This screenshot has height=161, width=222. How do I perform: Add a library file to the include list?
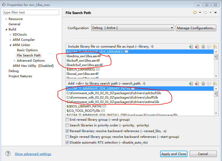(x=191, y=47)
